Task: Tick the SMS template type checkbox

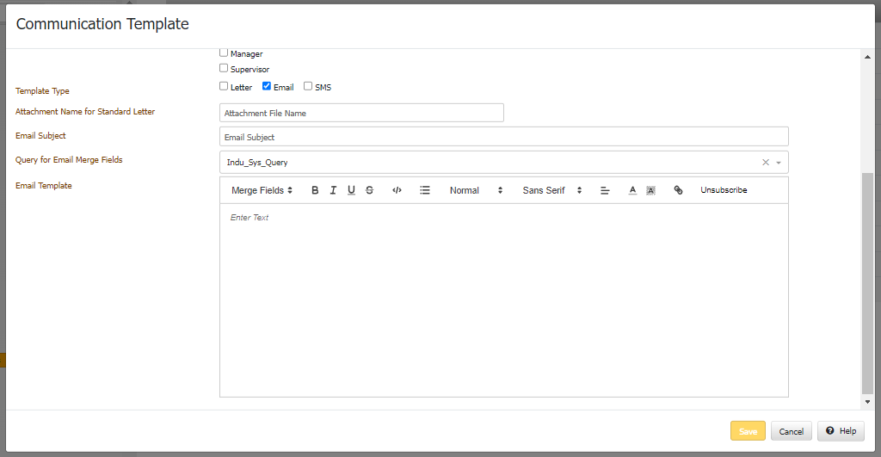Action: [308, 86]
